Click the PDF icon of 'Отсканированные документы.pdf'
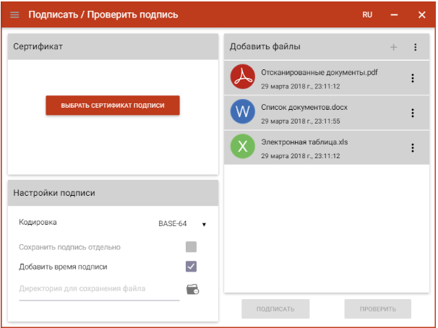This screenshot has width=438, height=328. 242,77
